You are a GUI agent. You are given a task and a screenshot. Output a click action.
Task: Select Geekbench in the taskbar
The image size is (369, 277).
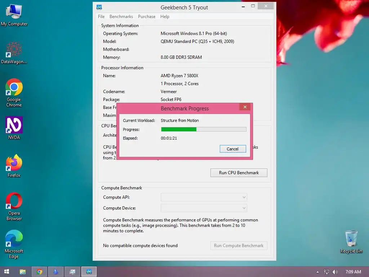(x=89, y=272)
